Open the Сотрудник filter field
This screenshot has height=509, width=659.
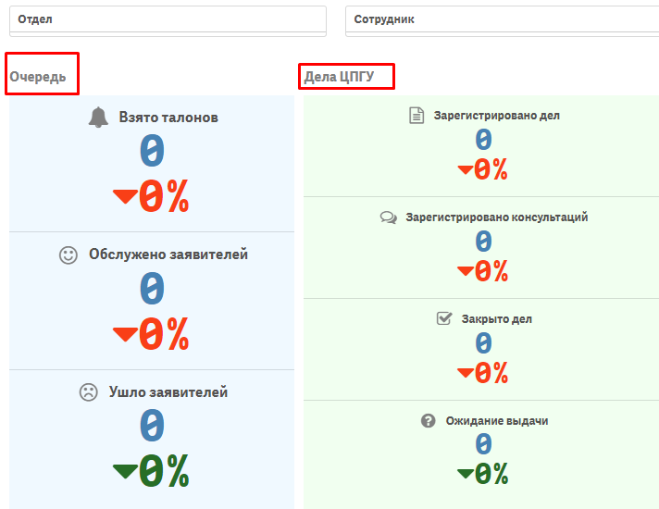503,19
